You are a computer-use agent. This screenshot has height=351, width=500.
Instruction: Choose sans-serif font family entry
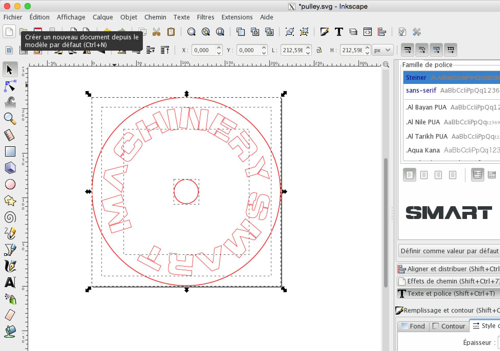click(421, 90)
